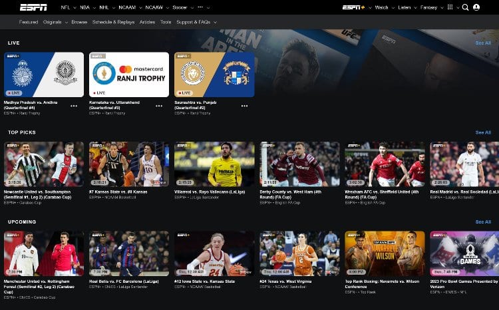
Task: Select the Featured tab
Action: click(29, 22)
